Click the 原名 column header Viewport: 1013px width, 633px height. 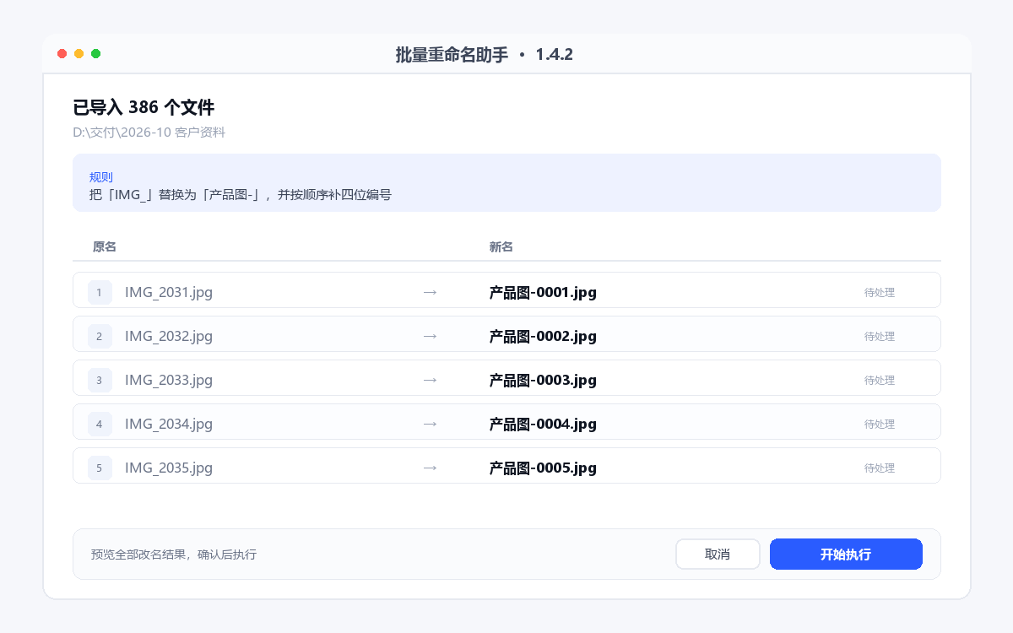point(105,247)
